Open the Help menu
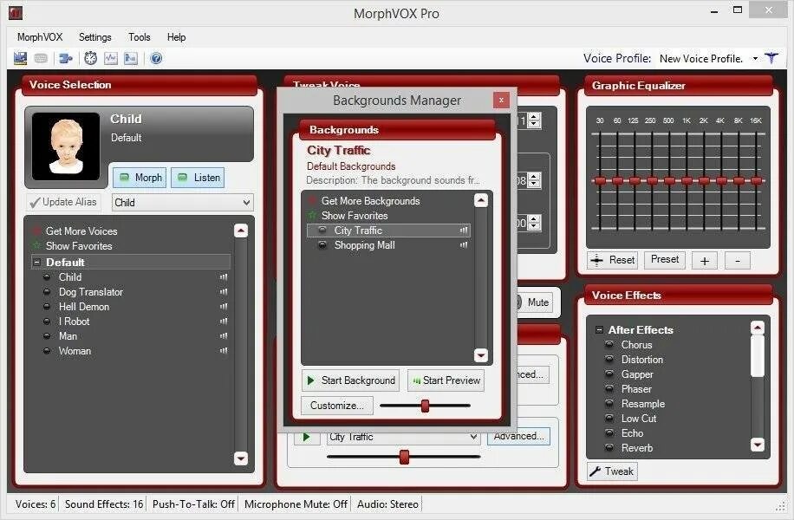The height and width of the screenshot is (520, 794). coord(176,37)
